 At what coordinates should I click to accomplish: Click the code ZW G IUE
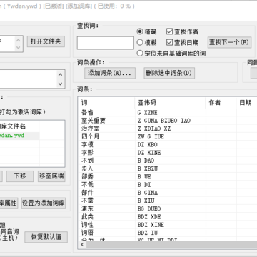pos(151,136)
